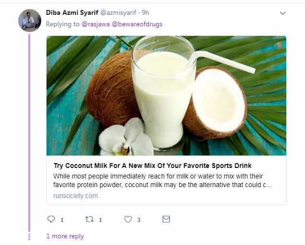Like the tweet with the heart icon
Viewport: 305px width, 245px height.
coord(128,219)
